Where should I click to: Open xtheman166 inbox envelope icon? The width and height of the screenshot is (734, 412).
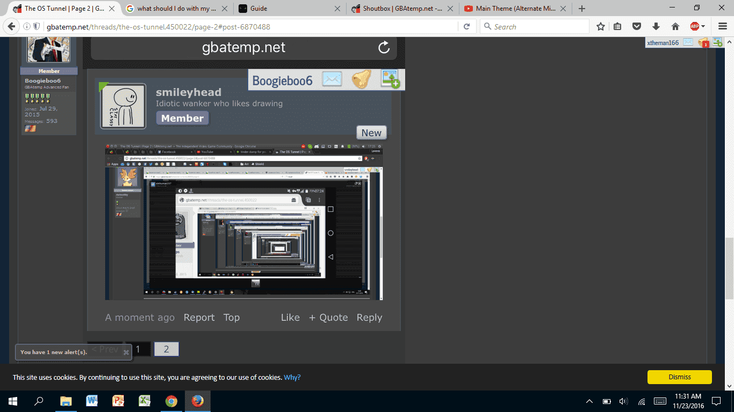point(688,42)
